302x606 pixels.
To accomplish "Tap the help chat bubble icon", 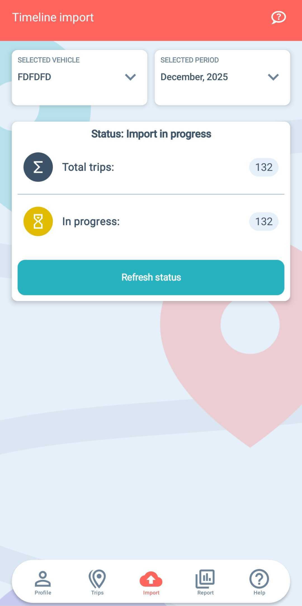I will coord(278,17).
